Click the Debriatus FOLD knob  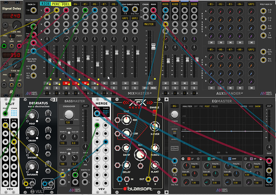[32, 116]
